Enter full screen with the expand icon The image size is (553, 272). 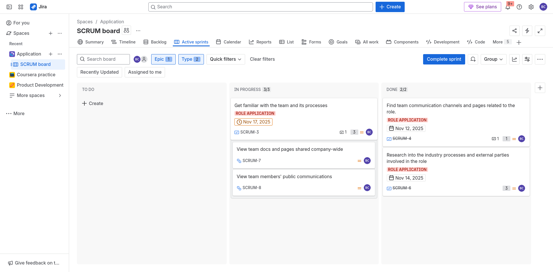click(540, 31)
